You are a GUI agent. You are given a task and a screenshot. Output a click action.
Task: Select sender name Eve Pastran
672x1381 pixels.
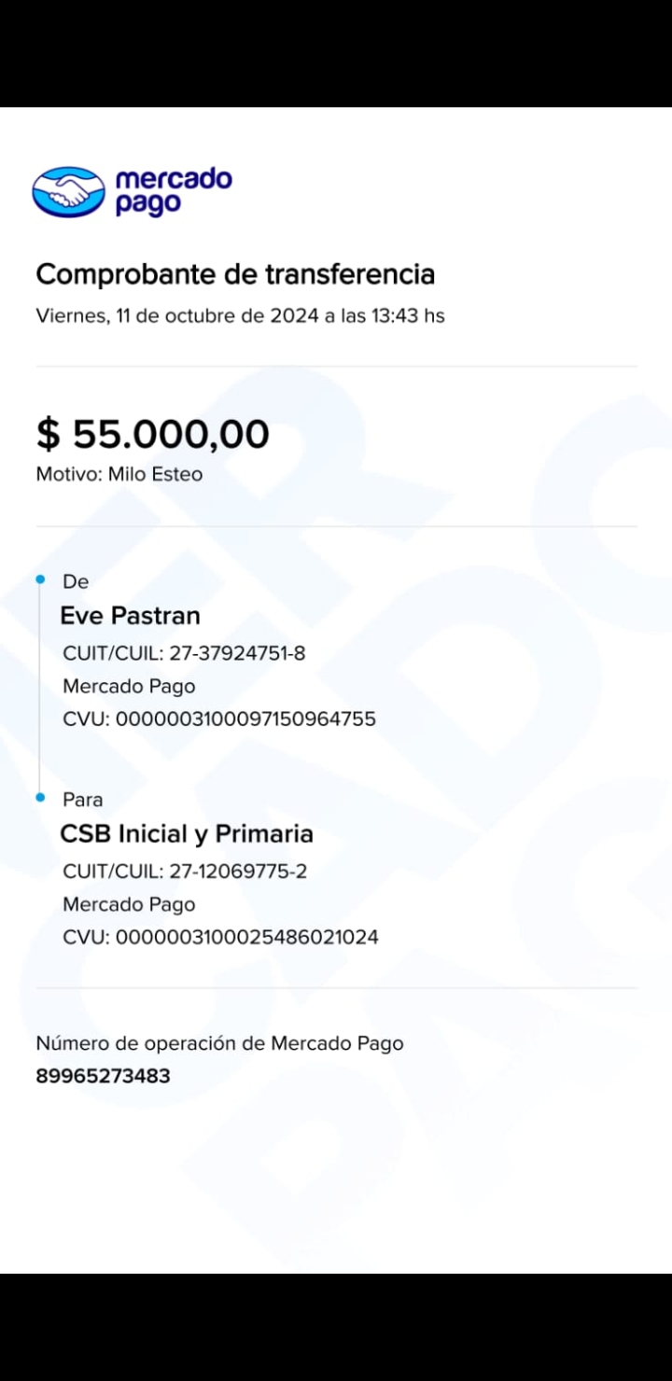(x=130, y=616)
